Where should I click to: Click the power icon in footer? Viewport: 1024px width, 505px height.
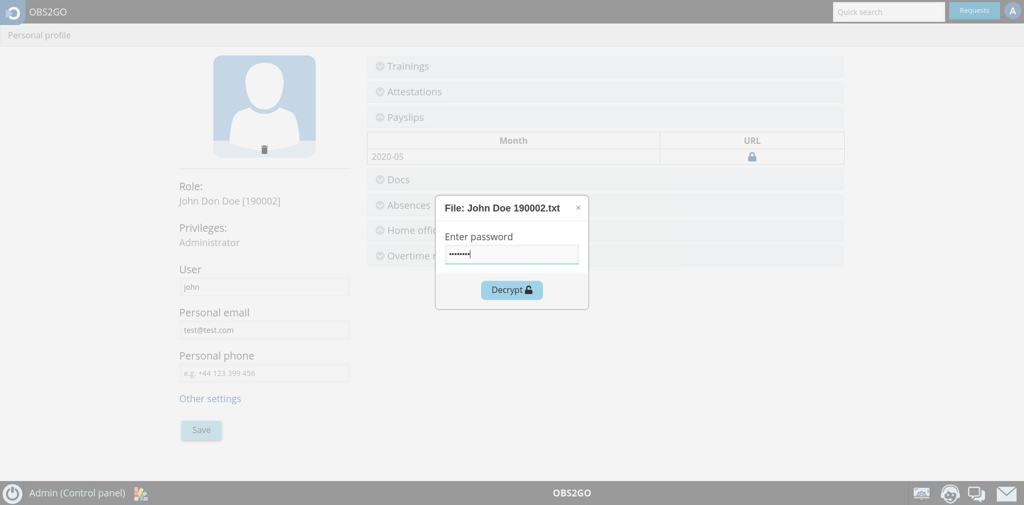click(x=12, y=493)
